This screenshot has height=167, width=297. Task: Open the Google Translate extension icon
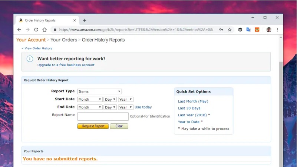(x=248, y=30)
